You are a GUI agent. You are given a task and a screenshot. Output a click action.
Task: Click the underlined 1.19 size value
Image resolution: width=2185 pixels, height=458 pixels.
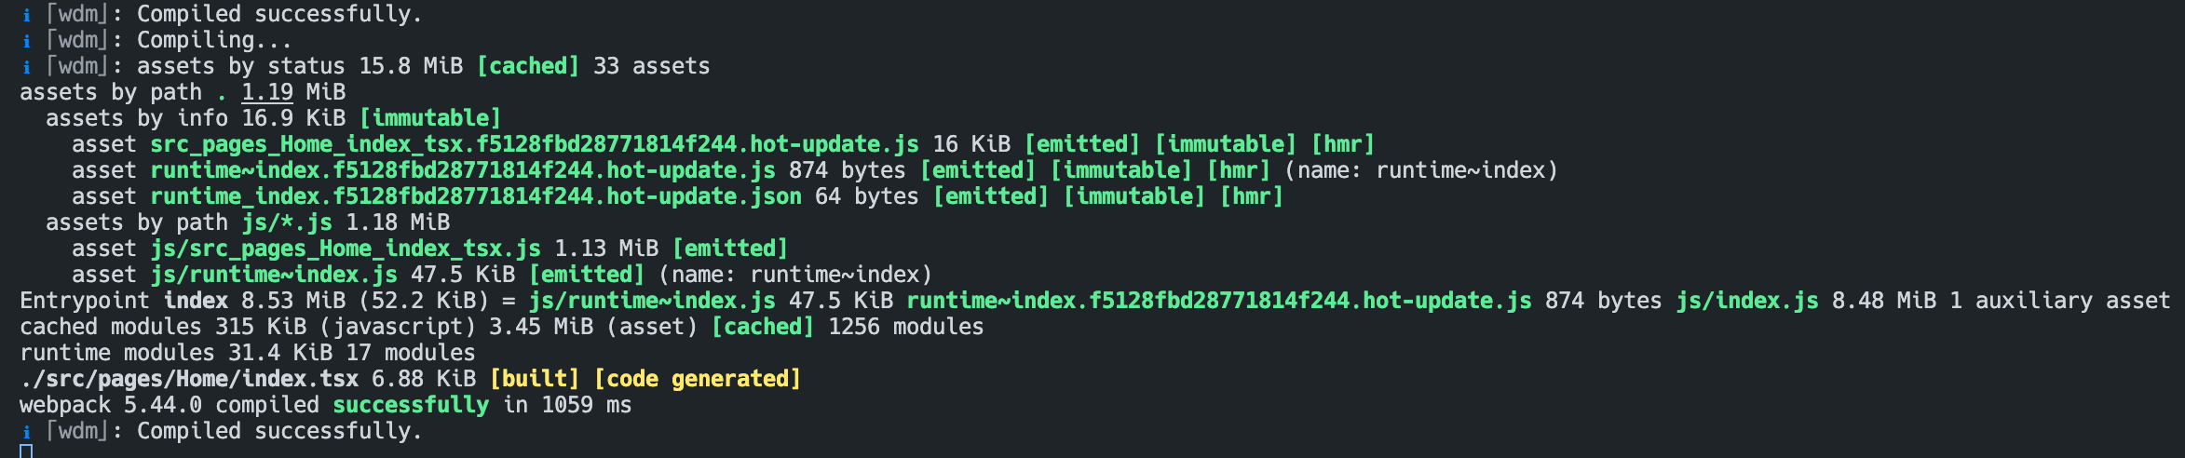click(x=267, y=92)
